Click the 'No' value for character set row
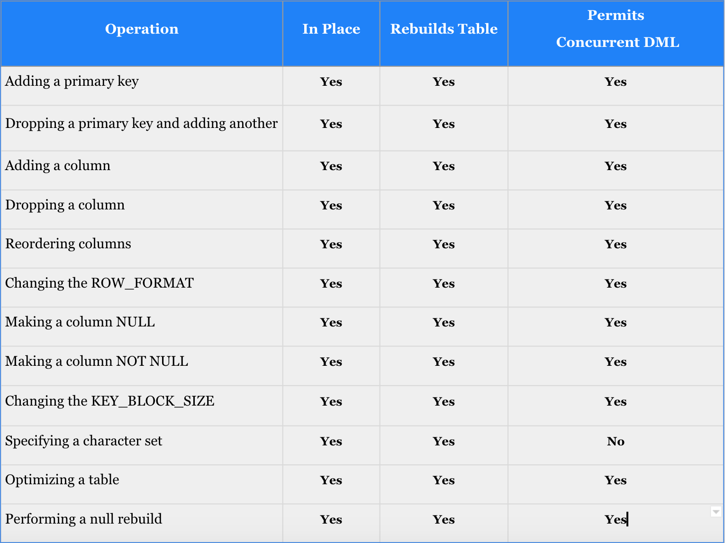Viewport: 725px width, 543px height. coord(616,442)
